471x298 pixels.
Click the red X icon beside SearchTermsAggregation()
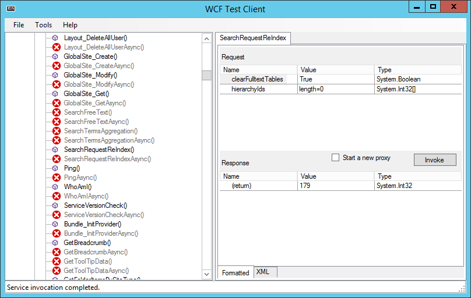click(x=57, y=131)
